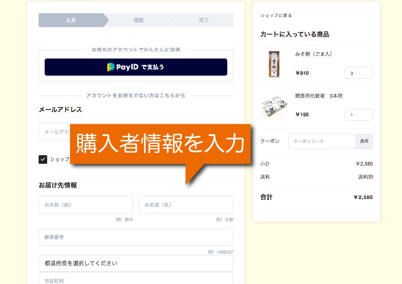Click the ￥150 price text

[x=302, y=115]
